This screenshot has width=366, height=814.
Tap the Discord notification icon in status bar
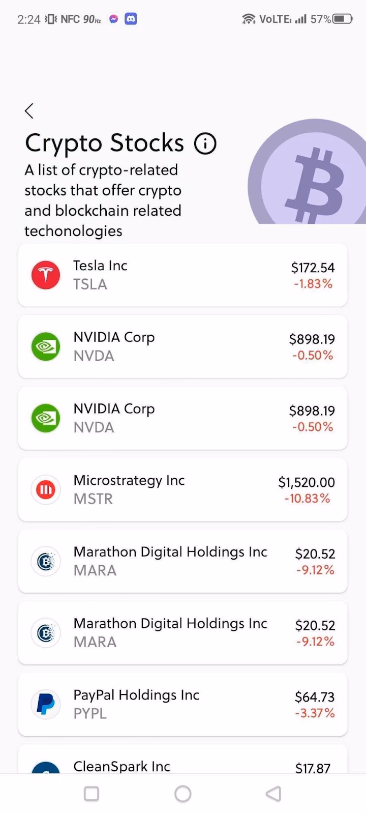click(x=131, y=19)
